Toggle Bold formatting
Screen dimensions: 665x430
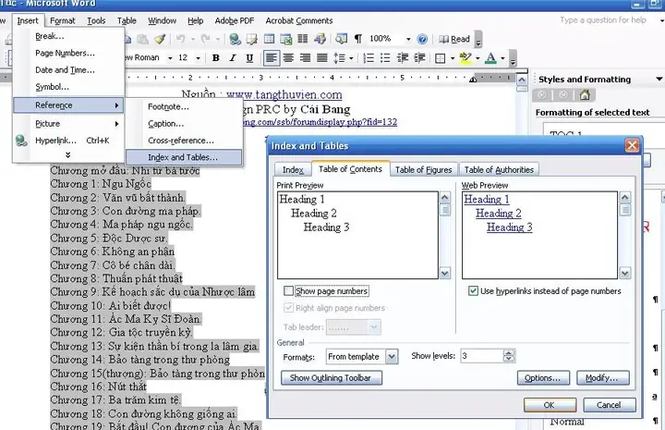click(216, 57)
